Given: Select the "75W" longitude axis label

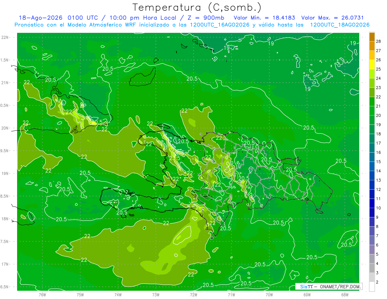Looking at the screenshot, I should pos(80,295).
